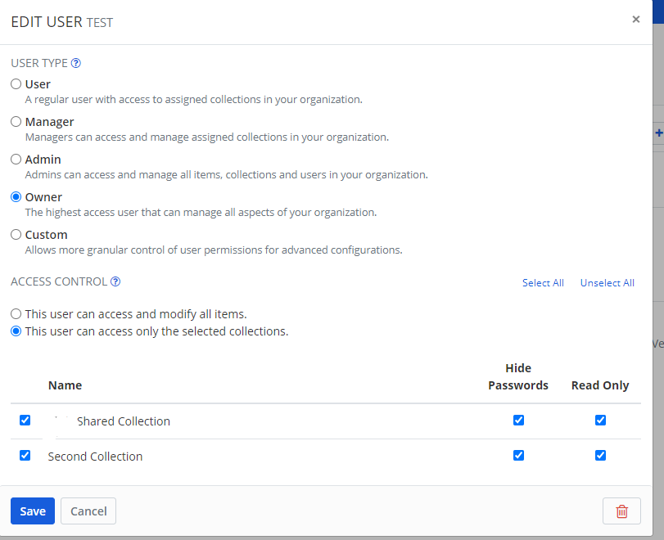Click the Custom description about granular control
This screenshot has width=664, height=540.
(214, 250)
